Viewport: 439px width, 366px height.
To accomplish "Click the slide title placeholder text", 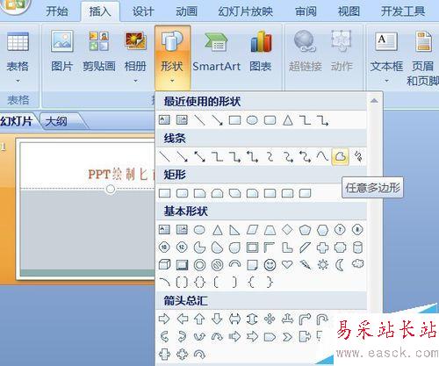I will coord(121,175).
